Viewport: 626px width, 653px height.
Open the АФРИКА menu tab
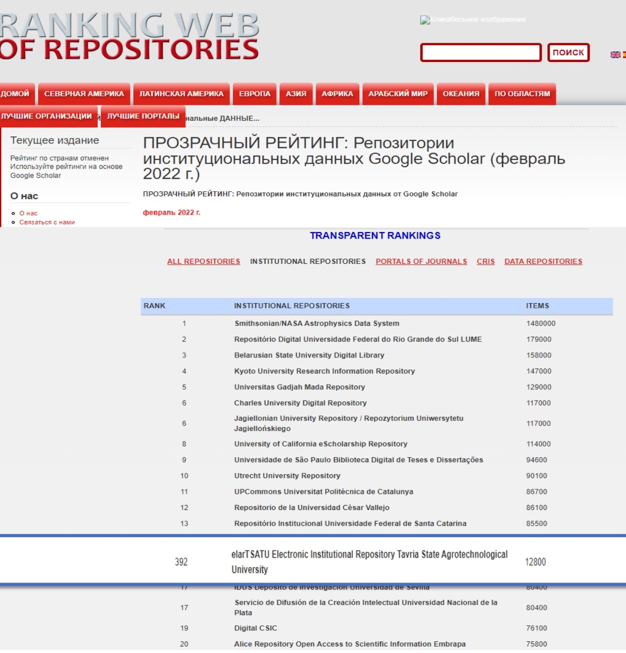pos(337,94)
